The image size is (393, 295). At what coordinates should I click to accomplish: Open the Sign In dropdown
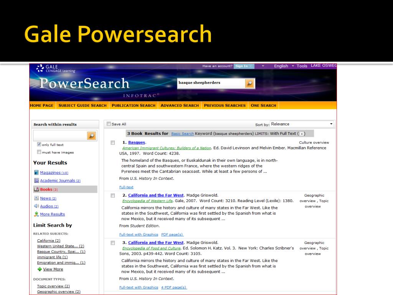point(244,66)
